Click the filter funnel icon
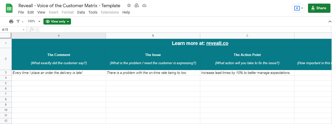This screenshot has height=124, width=332. tap(18, 21)
